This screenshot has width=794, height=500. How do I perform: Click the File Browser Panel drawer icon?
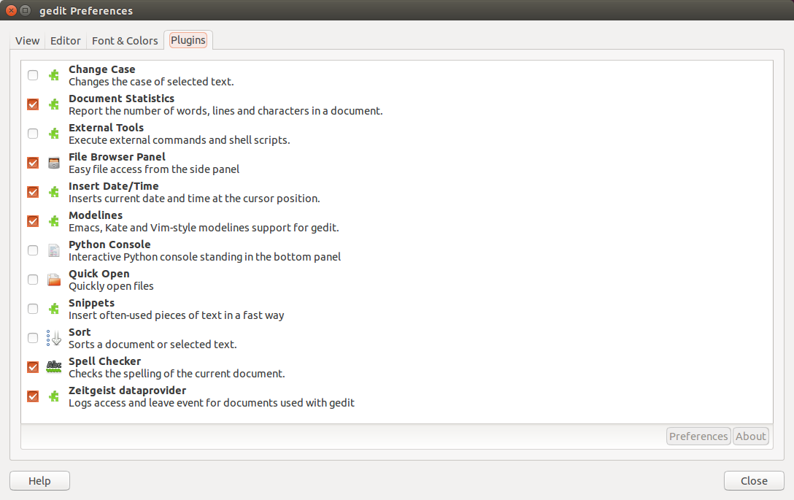coord(54,163)
